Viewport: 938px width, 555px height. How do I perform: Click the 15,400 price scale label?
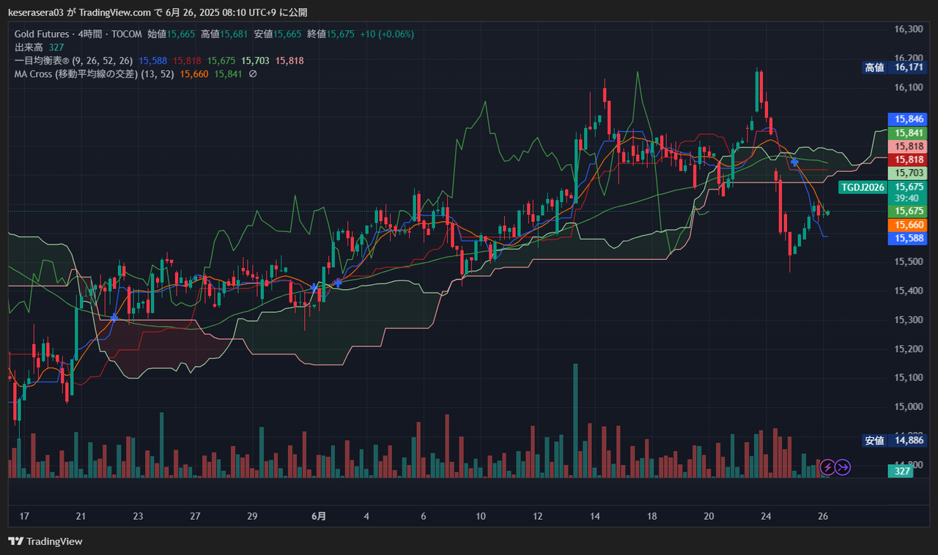click(909, 291)
